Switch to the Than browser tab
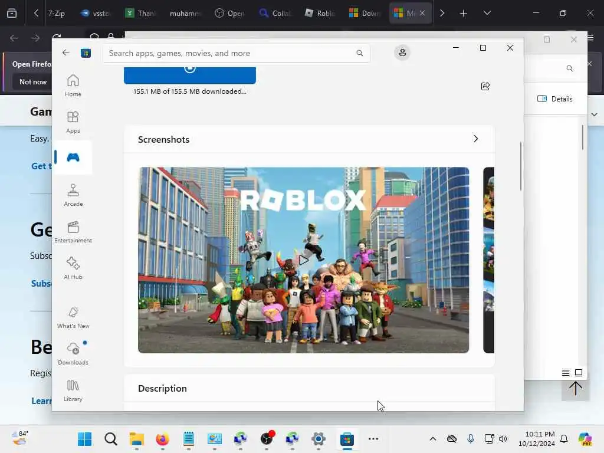Screen dimensions: 604x453 point(140,13)
